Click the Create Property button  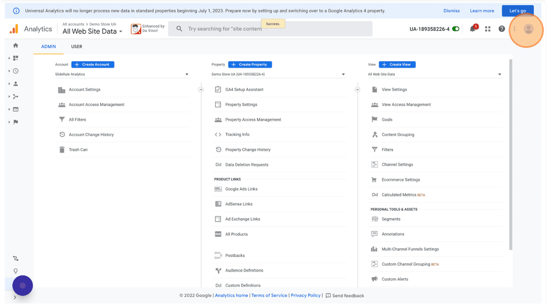pos(250,64)
